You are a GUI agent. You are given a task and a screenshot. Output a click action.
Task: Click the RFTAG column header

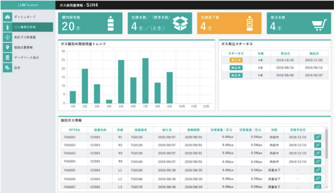(x=74, y=130)
